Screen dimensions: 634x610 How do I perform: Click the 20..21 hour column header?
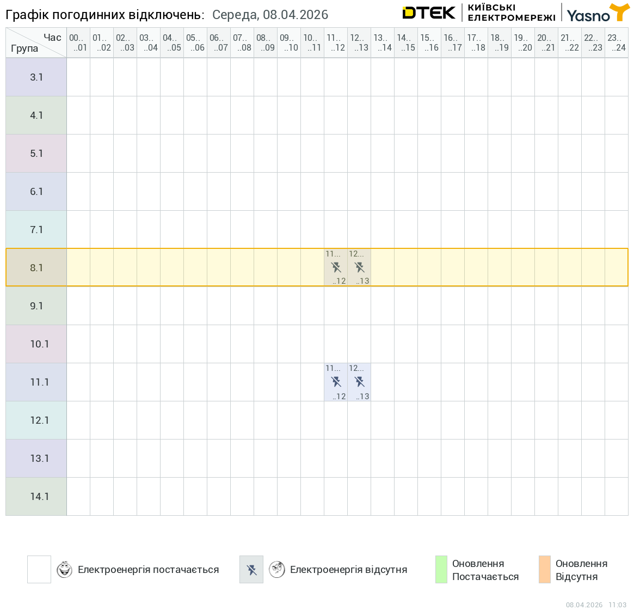[x=546, y=42]
